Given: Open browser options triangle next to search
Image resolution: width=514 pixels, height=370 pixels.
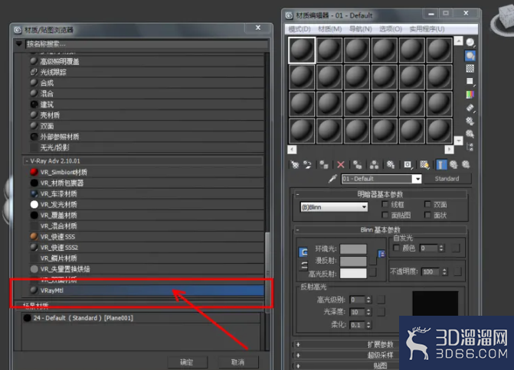Looking at the screenshot, I should coord(18,44).
